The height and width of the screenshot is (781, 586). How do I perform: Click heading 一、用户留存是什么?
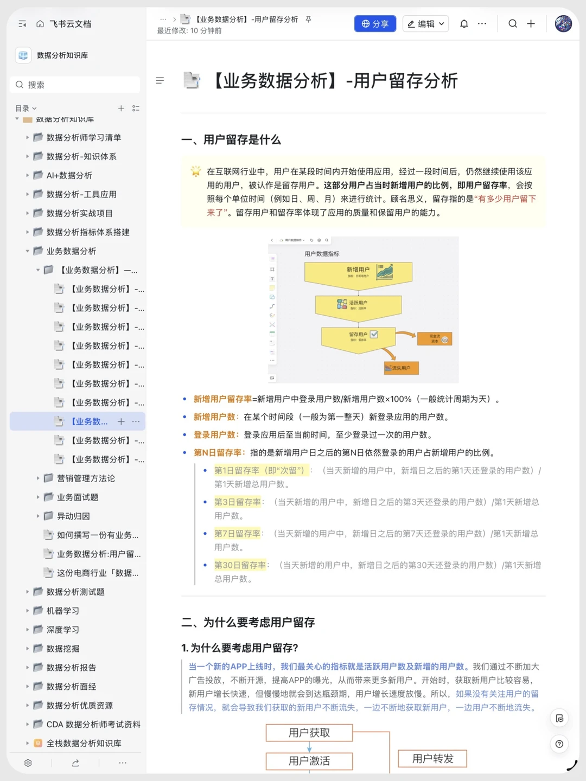pyautogui.click(x=231, y=140)
